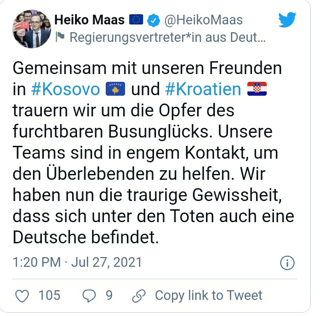Viewport: 320px width, 316px height.
Task: Click the 9 replies count
Action: tap(109, 295)
